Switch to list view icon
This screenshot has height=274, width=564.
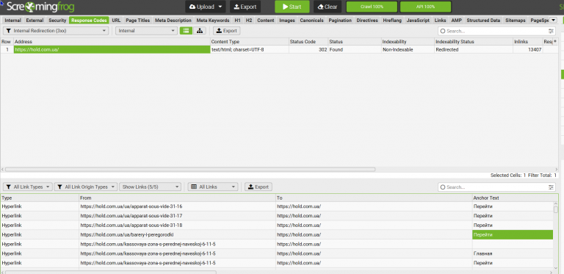point(186,31)
